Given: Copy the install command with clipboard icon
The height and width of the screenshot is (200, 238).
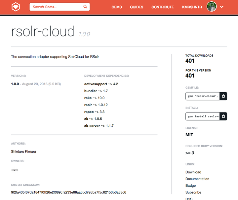Looking at the screenshot, I should (x=223, y=116).
